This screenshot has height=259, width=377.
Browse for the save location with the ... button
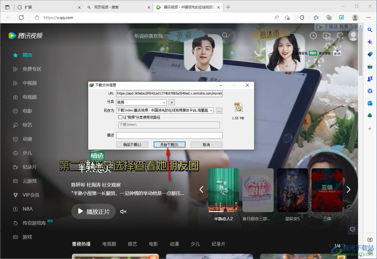[220, 111]
